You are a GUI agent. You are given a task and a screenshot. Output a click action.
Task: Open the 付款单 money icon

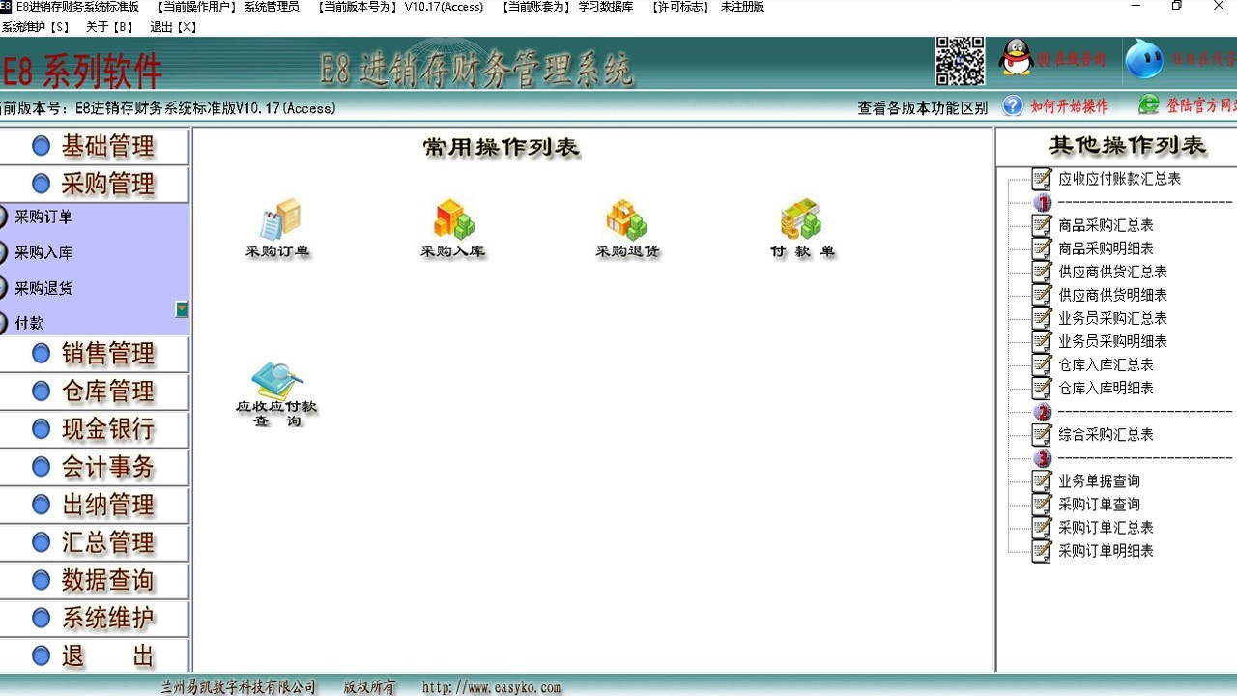[x=801, y=222]
